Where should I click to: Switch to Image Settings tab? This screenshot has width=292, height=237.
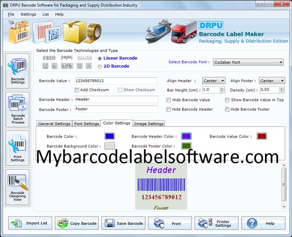149,124
